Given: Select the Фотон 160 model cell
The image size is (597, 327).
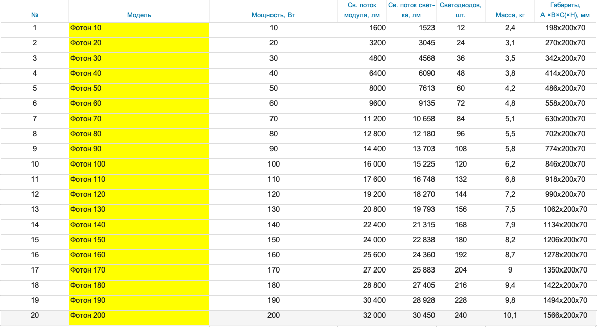Looking at the screenshot, I should tap(139, 257).
